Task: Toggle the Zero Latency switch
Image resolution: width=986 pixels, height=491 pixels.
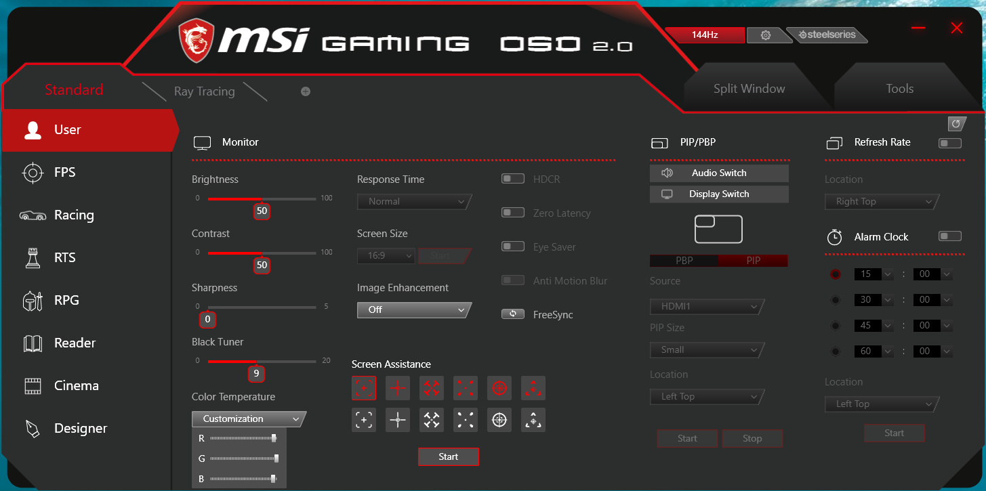Action: coord(513,213)
